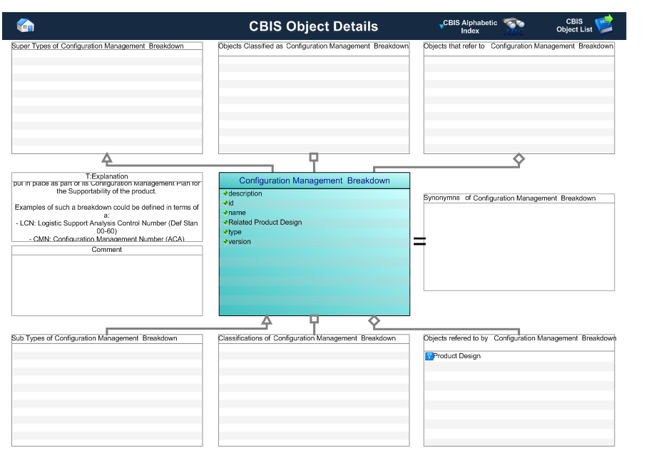Click the green icon beside version
Image resolution: width=654 pixels, height=466 pixels.
tap(225, 241)
